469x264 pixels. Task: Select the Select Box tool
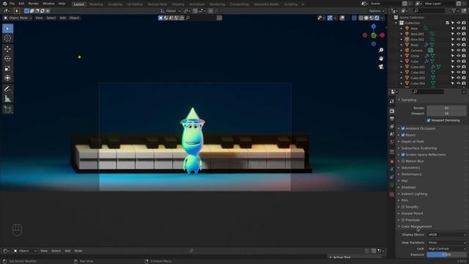pyautogui.click(x=7, y=29)
